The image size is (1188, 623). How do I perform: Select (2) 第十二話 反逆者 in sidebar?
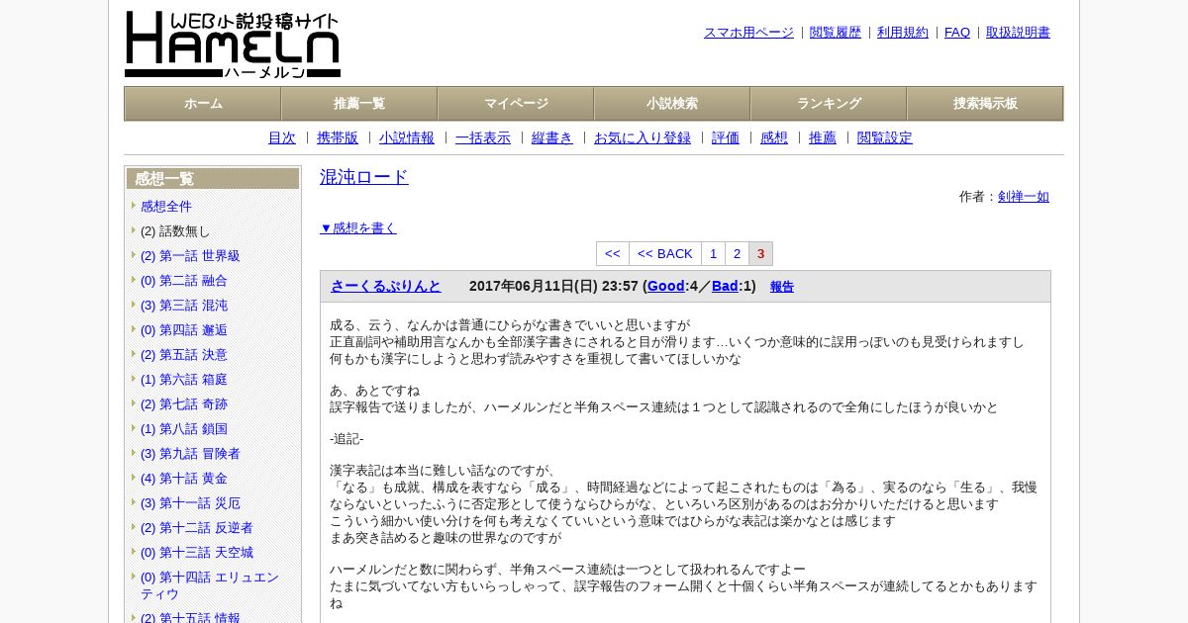197,528
